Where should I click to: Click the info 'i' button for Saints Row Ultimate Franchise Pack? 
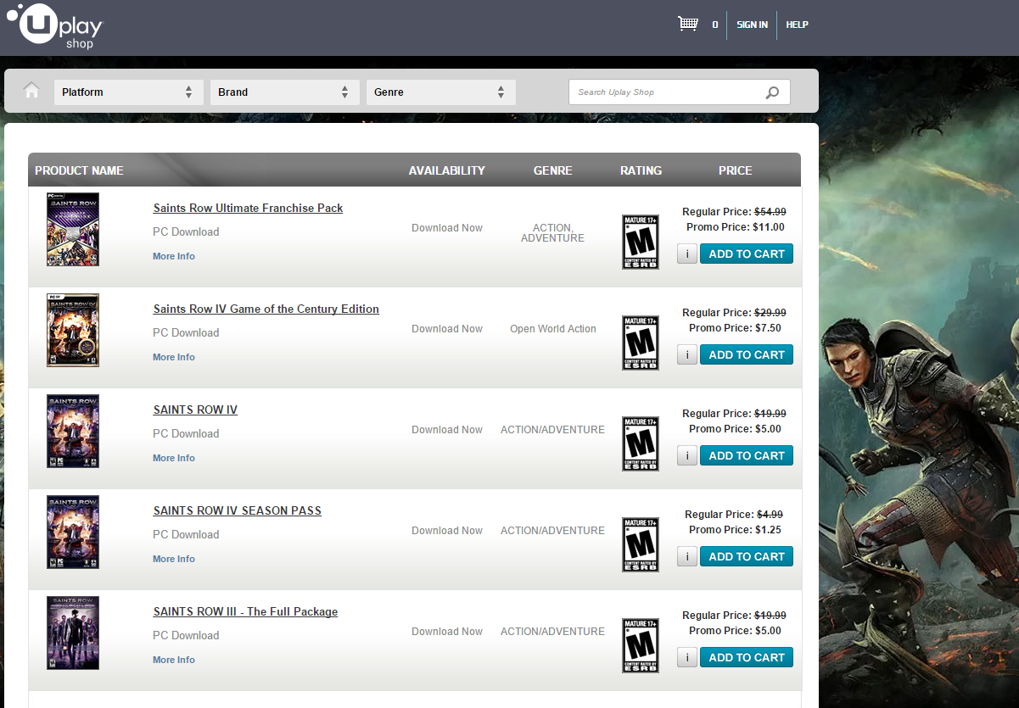click(x=687, y=254)
